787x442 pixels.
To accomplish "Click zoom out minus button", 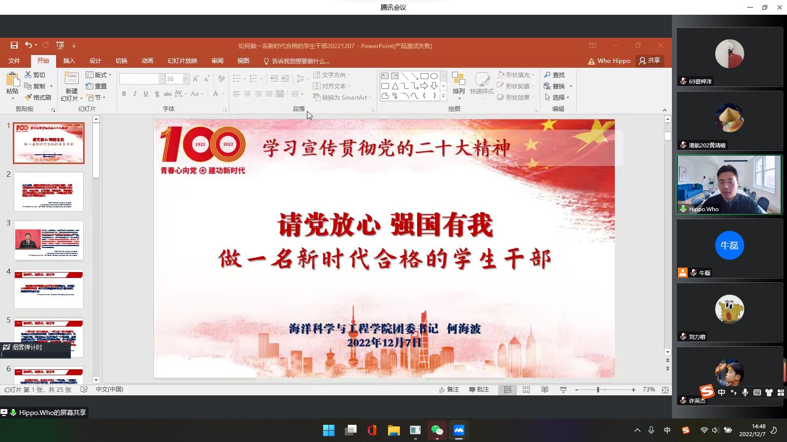I will click(x=577, y=389).
